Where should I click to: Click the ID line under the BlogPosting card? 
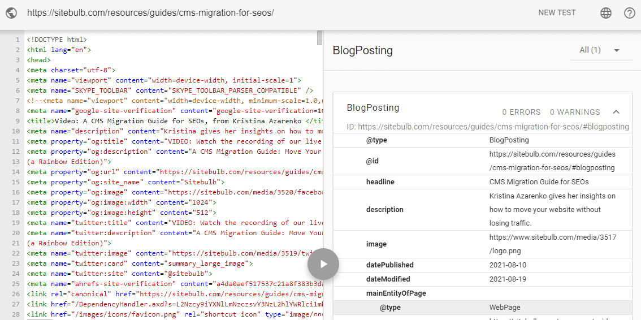tap(488, 127)
